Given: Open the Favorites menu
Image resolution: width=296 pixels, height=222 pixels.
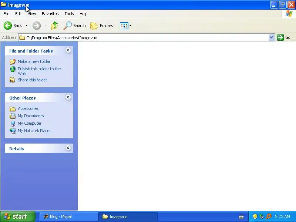Looking at the screenshot, I should point(50,14).
